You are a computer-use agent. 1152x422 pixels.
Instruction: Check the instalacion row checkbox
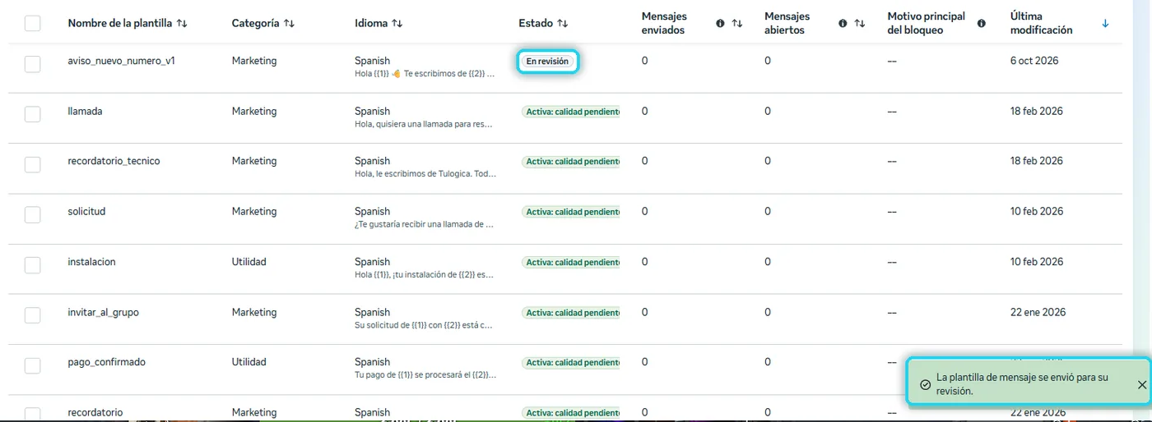[32, 264]
